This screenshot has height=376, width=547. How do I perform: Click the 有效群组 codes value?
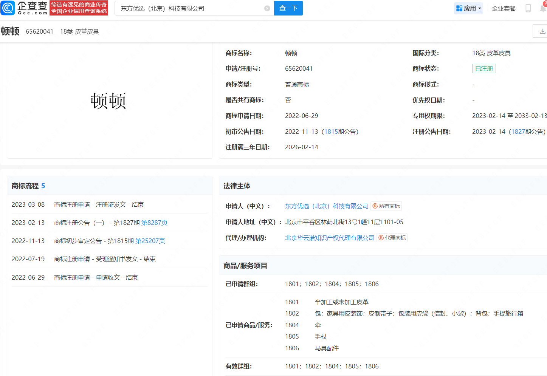(x=332, y=366)
